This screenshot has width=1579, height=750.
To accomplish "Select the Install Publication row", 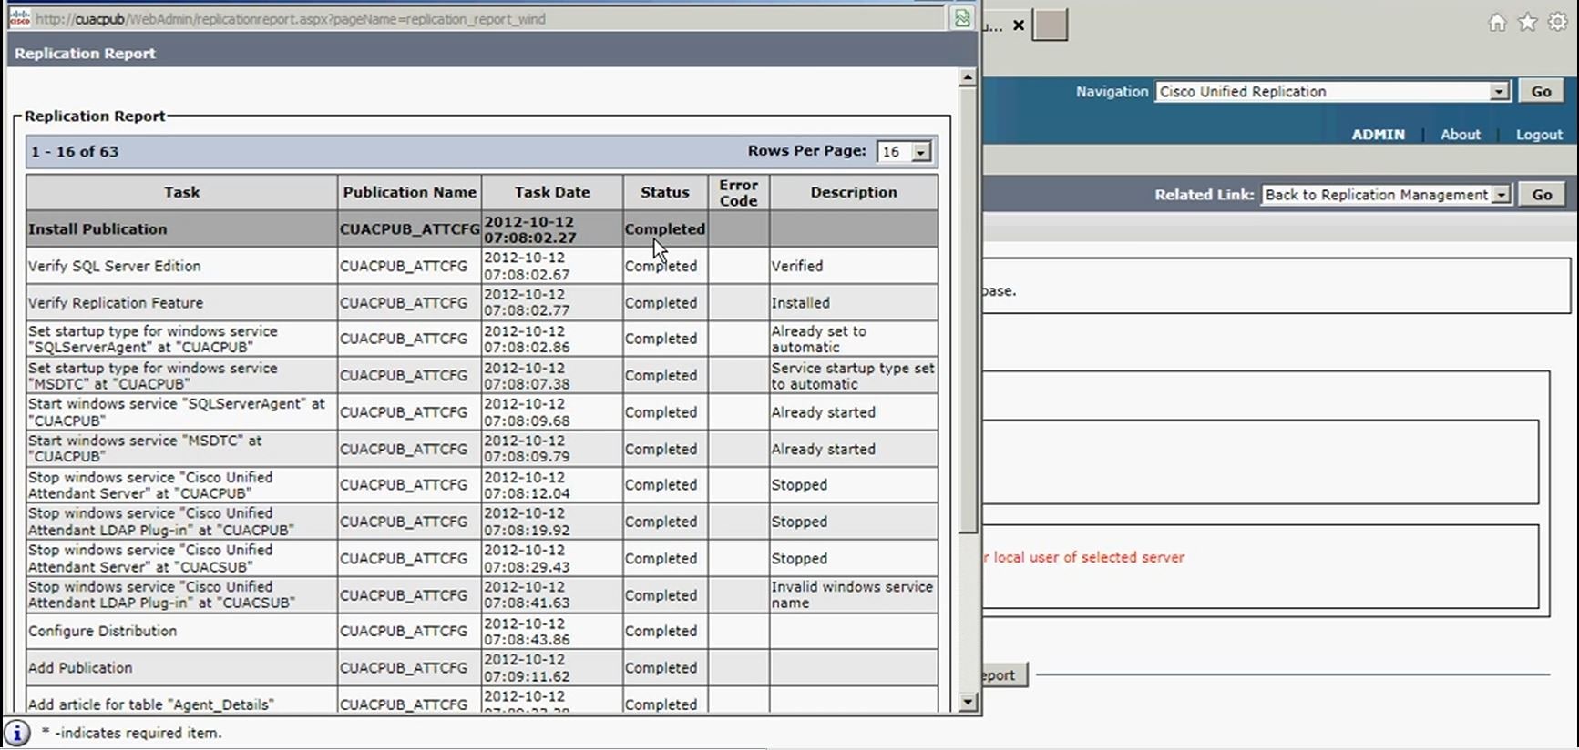I will [482, 229].
